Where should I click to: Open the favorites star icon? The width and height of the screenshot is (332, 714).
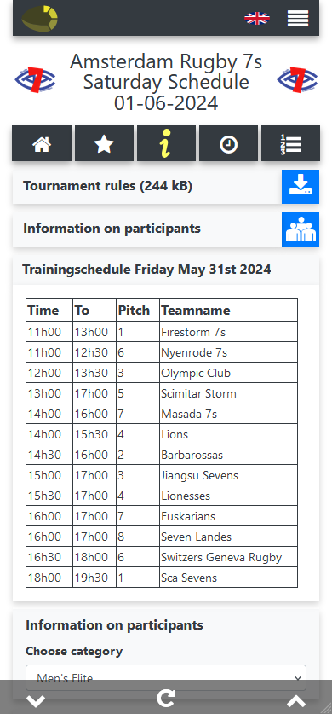[x=104, y=144]
